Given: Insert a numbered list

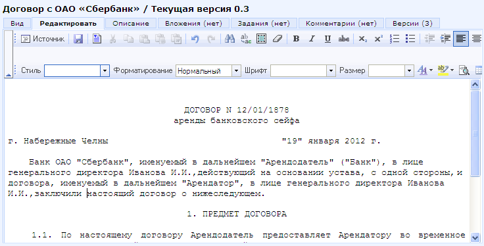Looking at the screenshot, I should [x=395, y=39].
